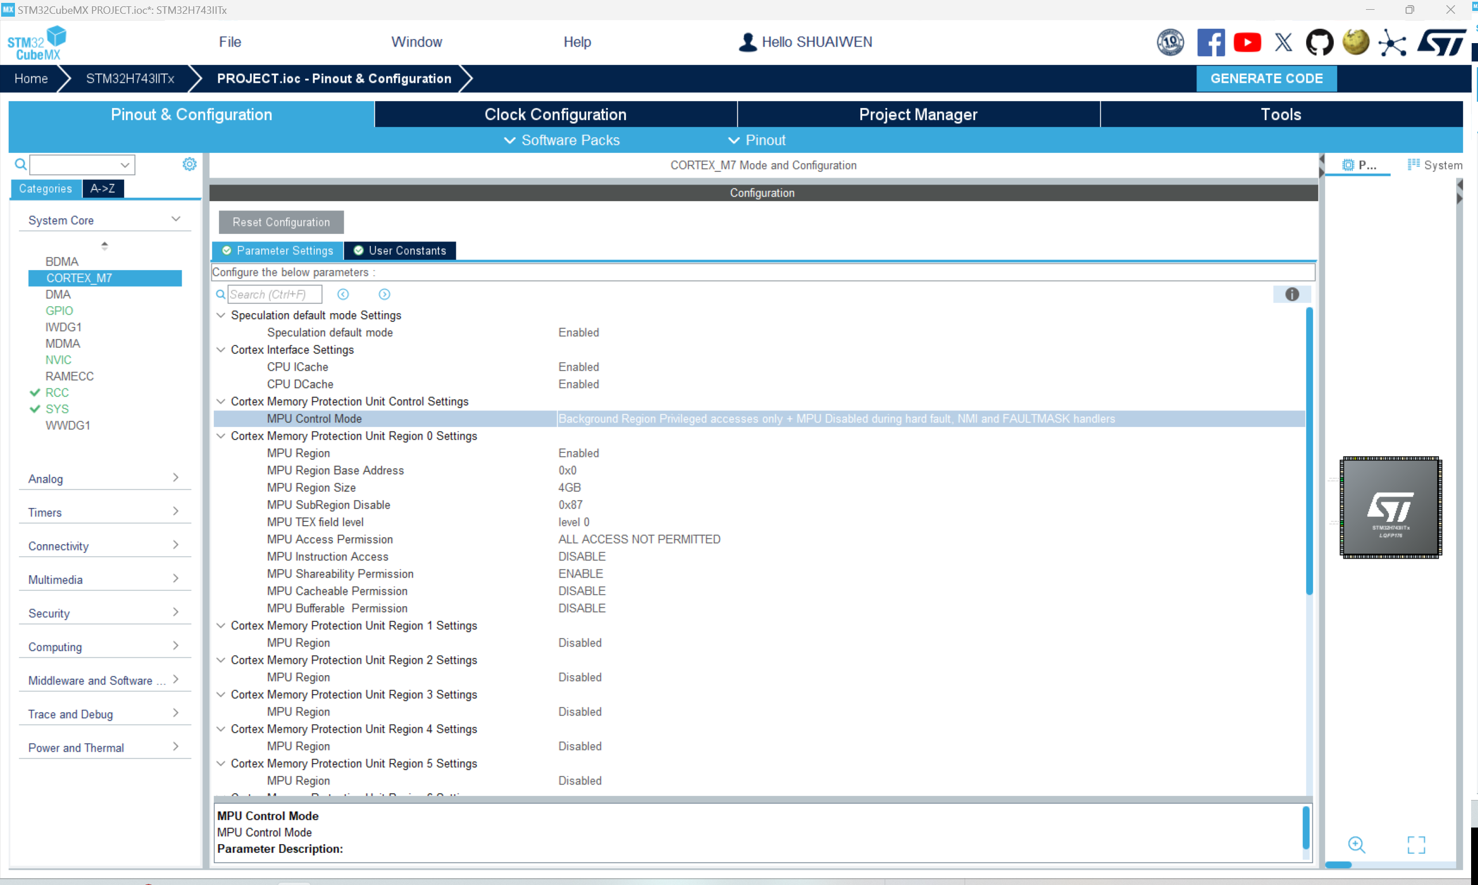Toggle CPU ICache enabled setting
This screenshot has width=1478, height=885.
pyautogui.click(x=579, y=367)
